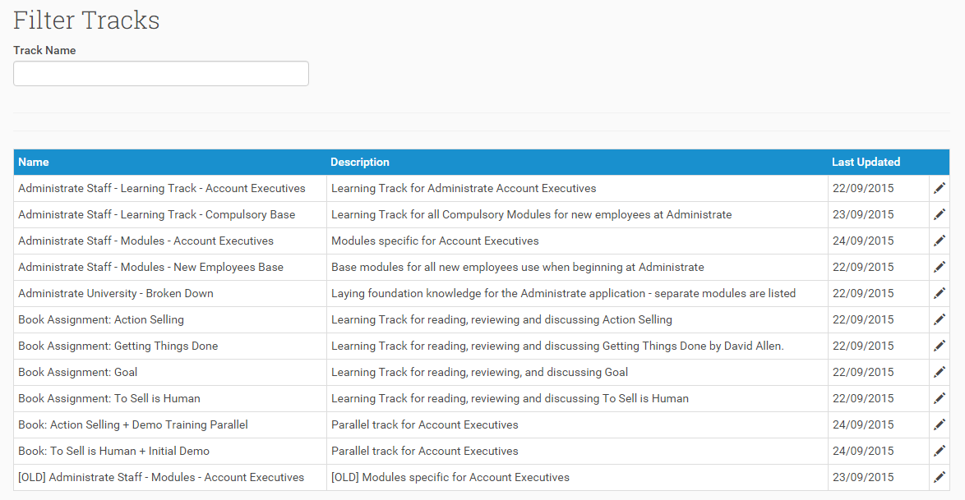Viewport: 965px width, 500px height.
Task: Select 'Book: Action Selling + Demo Training Parallel'
Action: pyautogui.click(x=133, y=425)
